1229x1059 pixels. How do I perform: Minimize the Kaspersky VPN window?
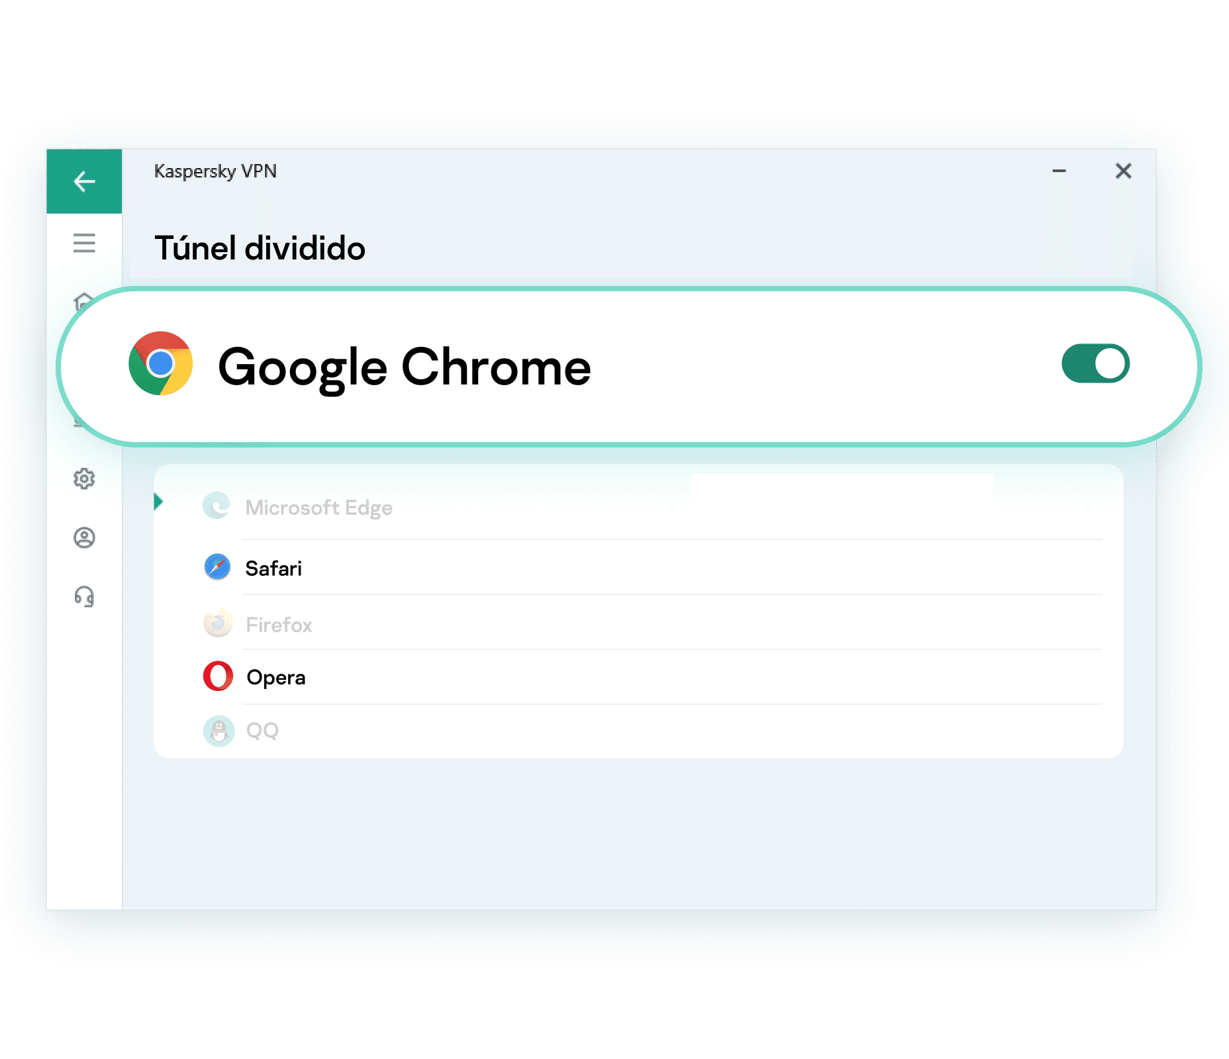(x=1059, y=171)
